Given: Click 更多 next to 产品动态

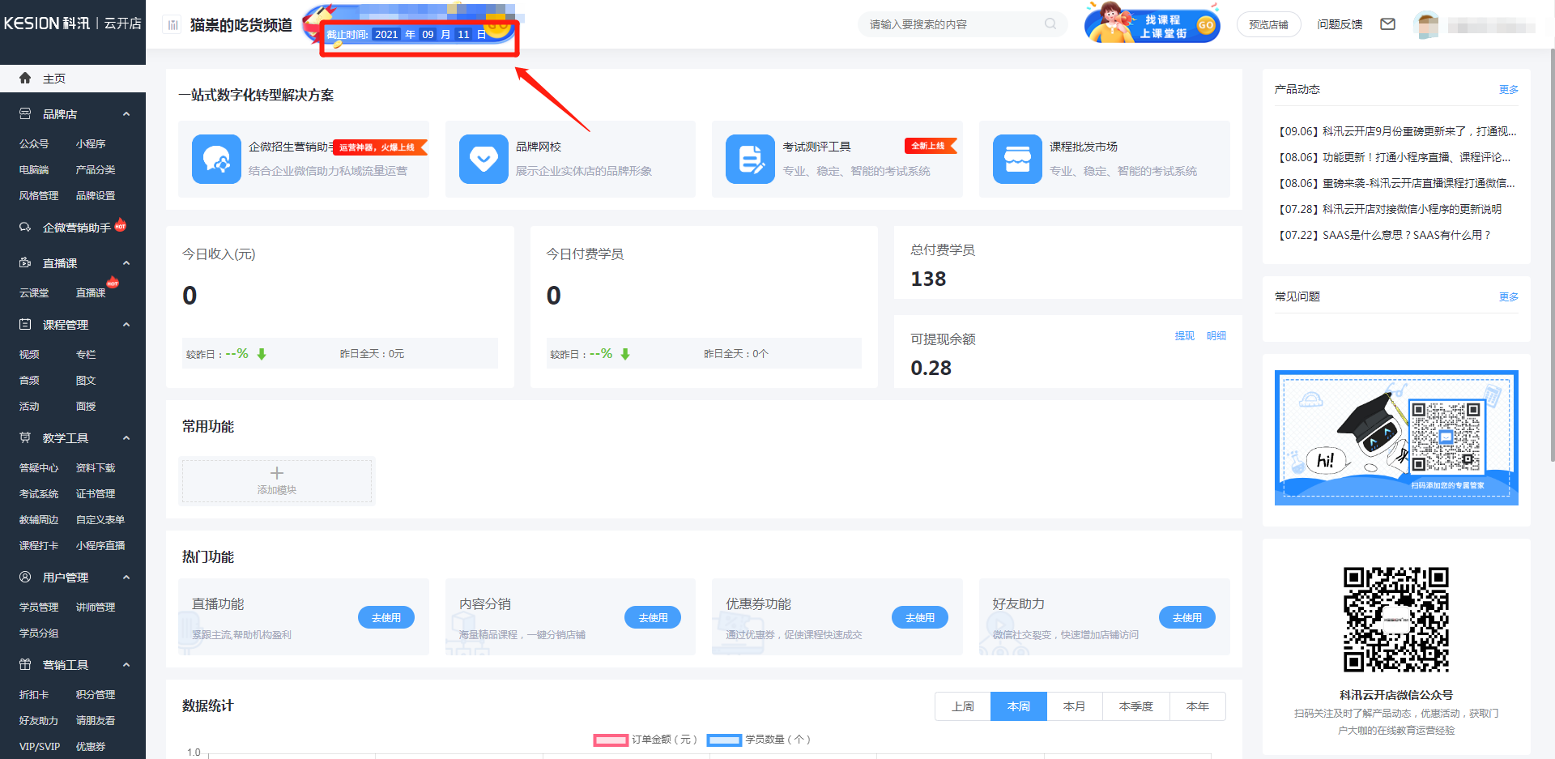Looking at the screenshot, I should pos(1509,89).
